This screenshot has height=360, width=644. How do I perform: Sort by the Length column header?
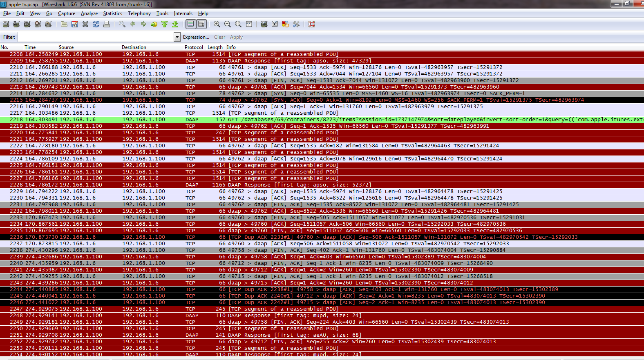[x=215, y=47]
